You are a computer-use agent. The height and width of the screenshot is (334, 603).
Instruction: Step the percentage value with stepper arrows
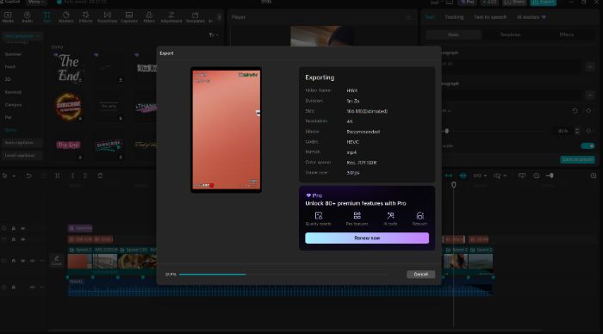577,131
